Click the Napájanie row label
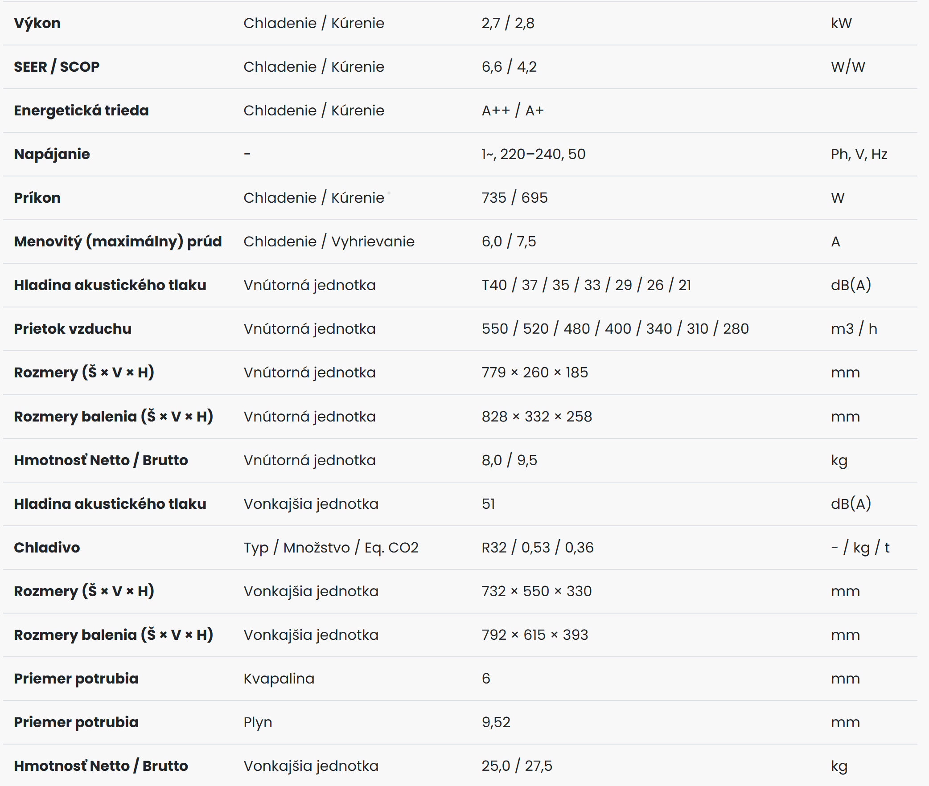The image size is (929, 786). tap(52, 154)
